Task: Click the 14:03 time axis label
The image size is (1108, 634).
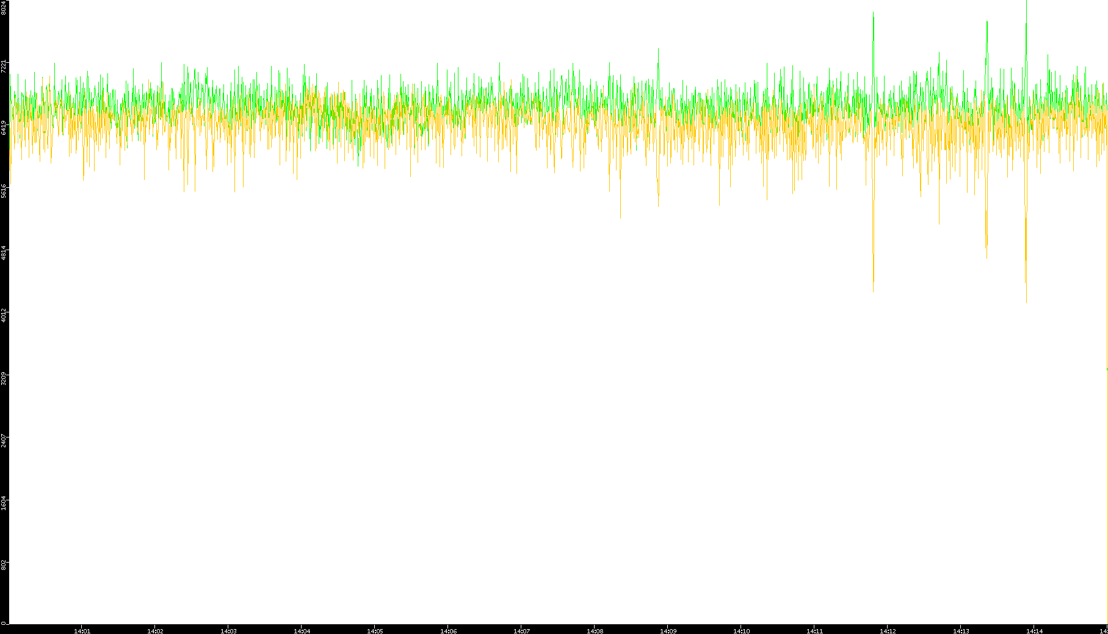Action: (x=228, y=631)
